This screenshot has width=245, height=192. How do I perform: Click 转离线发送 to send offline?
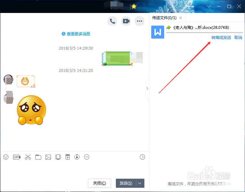coord(221,38)
